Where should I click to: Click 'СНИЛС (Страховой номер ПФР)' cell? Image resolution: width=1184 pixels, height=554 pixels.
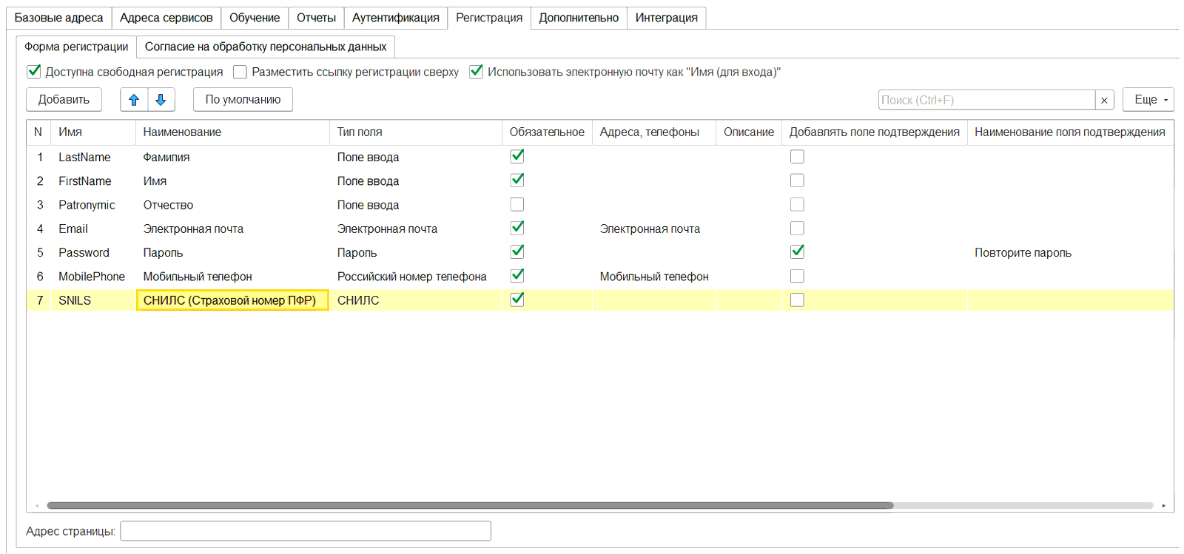(232, 300)
